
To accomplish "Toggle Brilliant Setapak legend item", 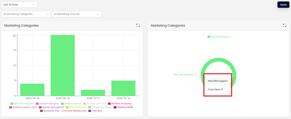I will pyautogui.click(x=95, y=104).
